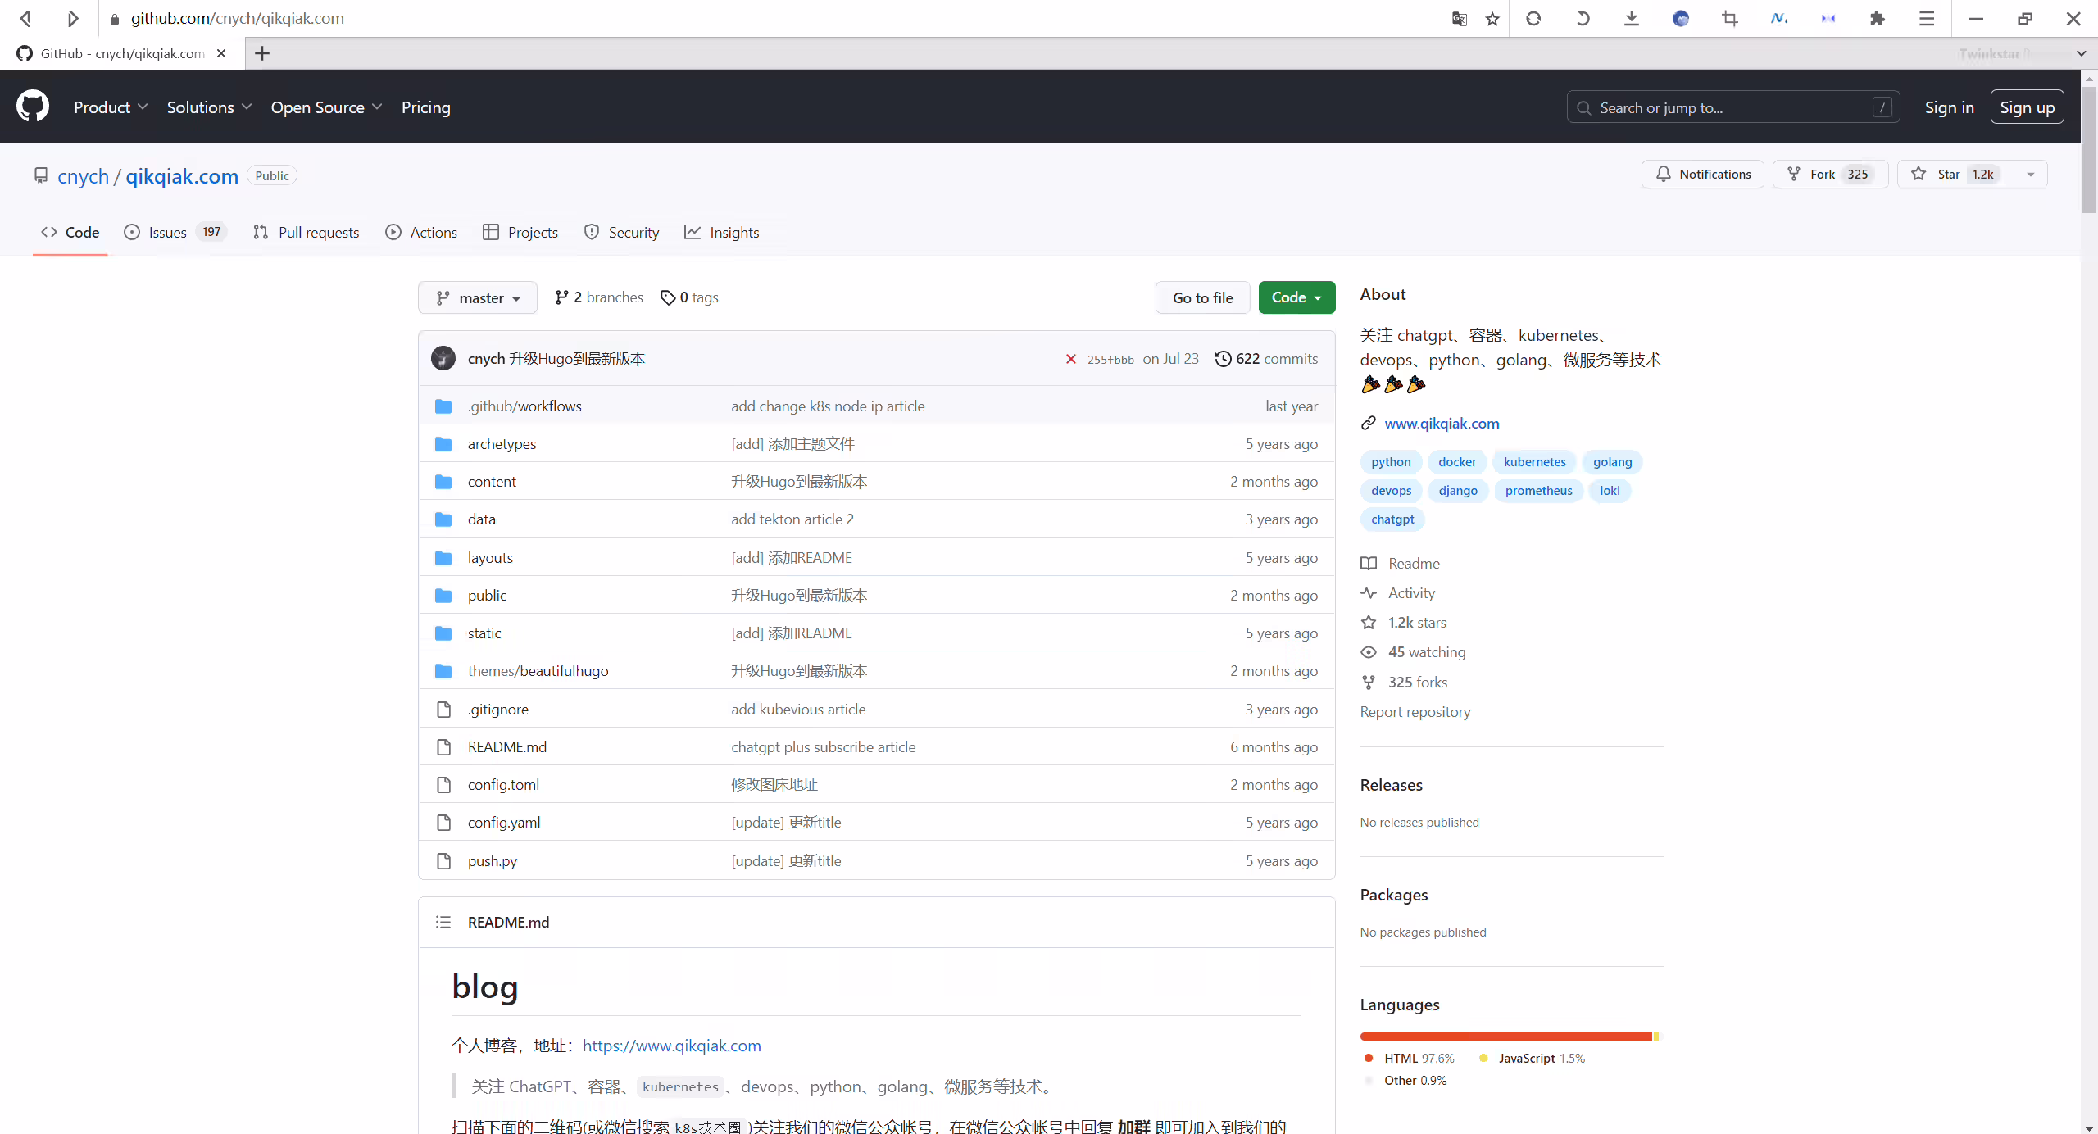Open the README outline list icon
Viewport: 2098px width, 1134px height.
[443, 922]
